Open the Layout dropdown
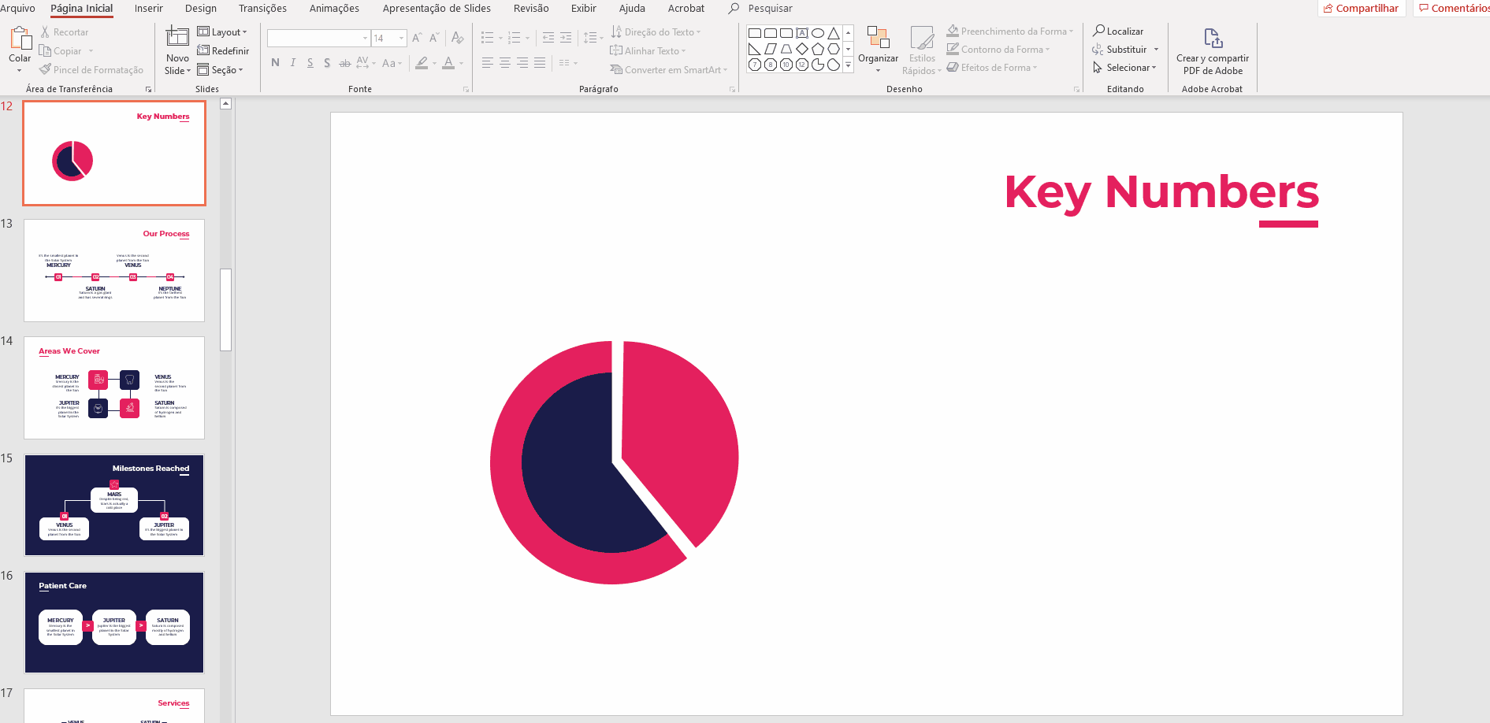 [222, 32]
